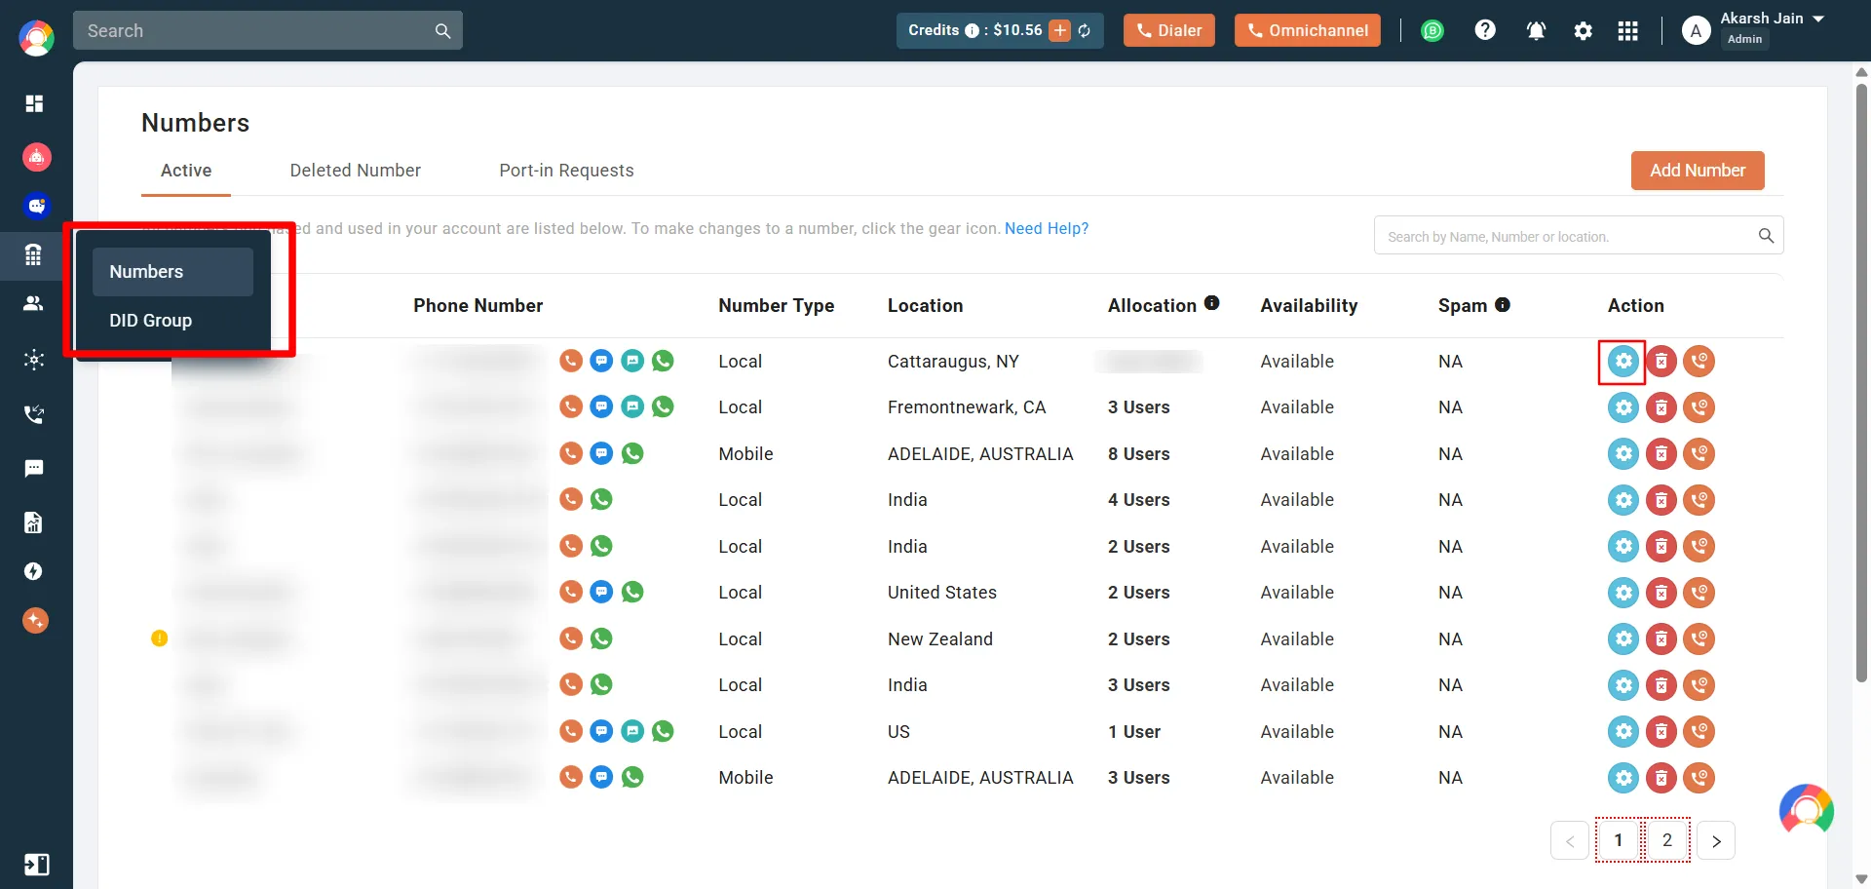The width and height of the screenshot is (1871, 889).
Task: Click red delete icon for Fremontnewark, CA number
Action: coord(1661,407)
